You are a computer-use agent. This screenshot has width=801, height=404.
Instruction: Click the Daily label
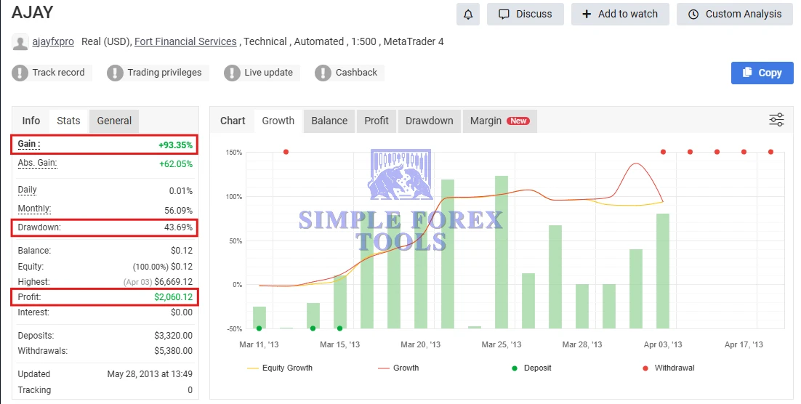point(27,190)
